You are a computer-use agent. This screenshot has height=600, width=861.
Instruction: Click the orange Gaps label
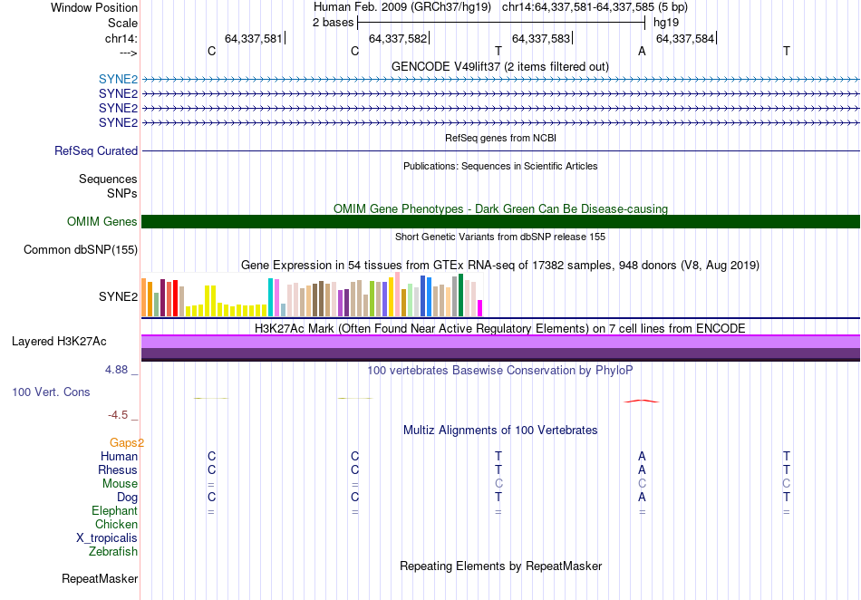(x=126, y=443)
